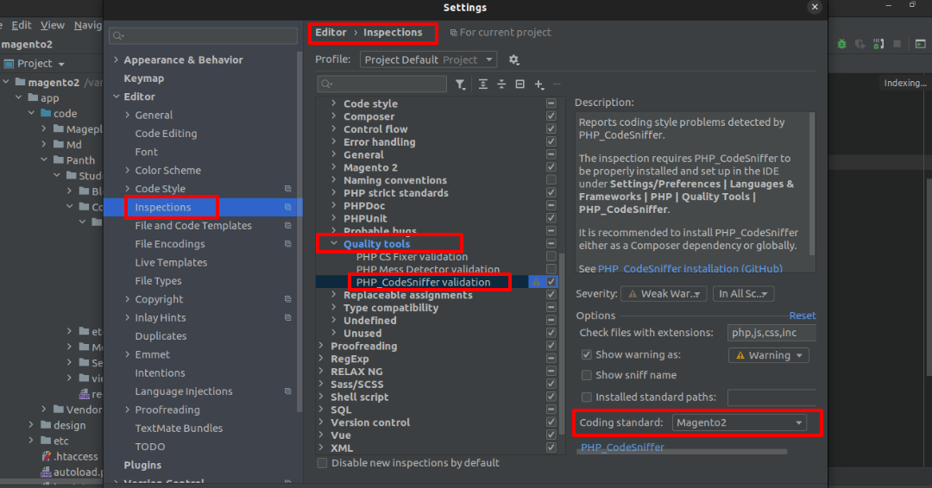Open the Coding standard Magento2 dropdown
Viewport: 932px width, 488px height.
coord(739,422)
